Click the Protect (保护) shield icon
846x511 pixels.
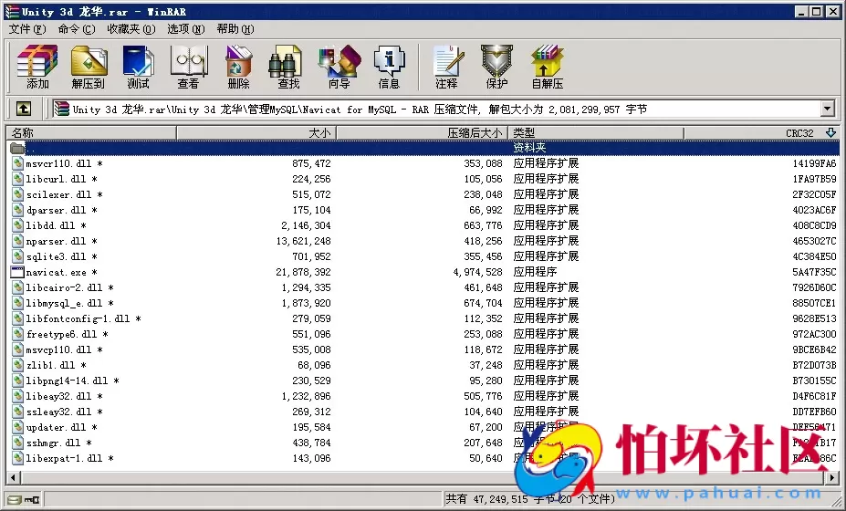pos(496,67)
